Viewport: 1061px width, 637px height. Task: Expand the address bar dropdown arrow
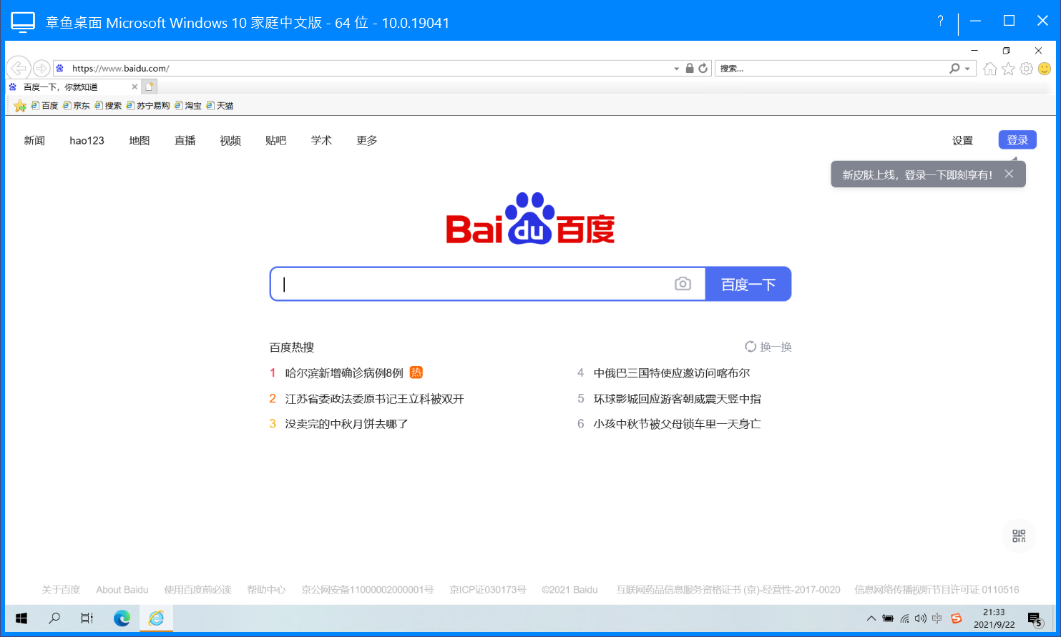(676, 69)
